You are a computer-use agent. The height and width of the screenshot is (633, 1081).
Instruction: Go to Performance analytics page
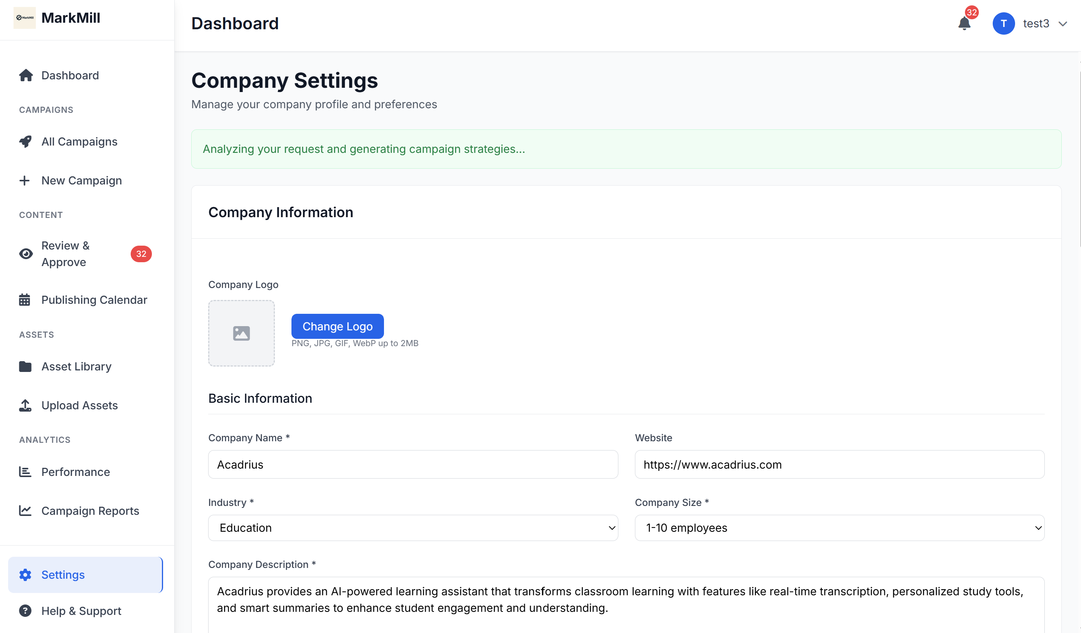click(x=76, y=472)
